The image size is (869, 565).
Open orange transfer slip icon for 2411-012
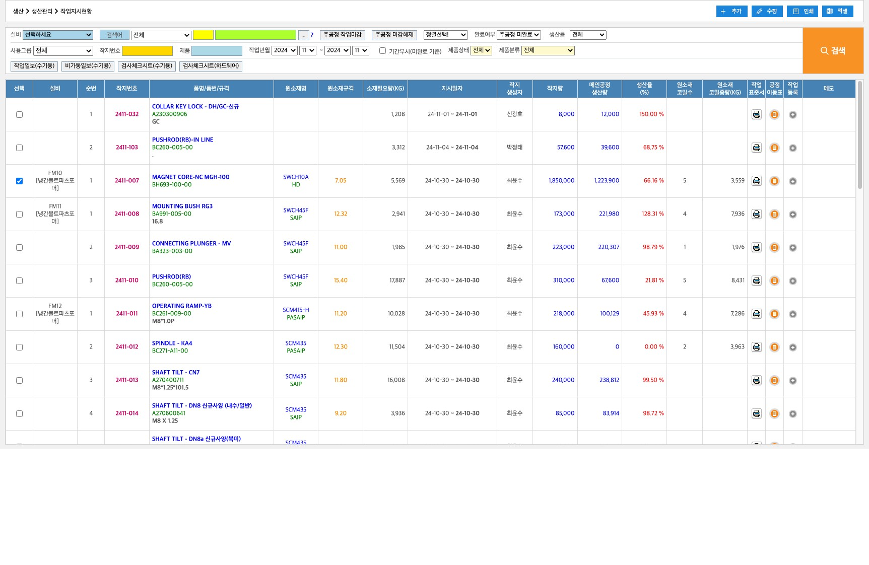click(774, 347)
